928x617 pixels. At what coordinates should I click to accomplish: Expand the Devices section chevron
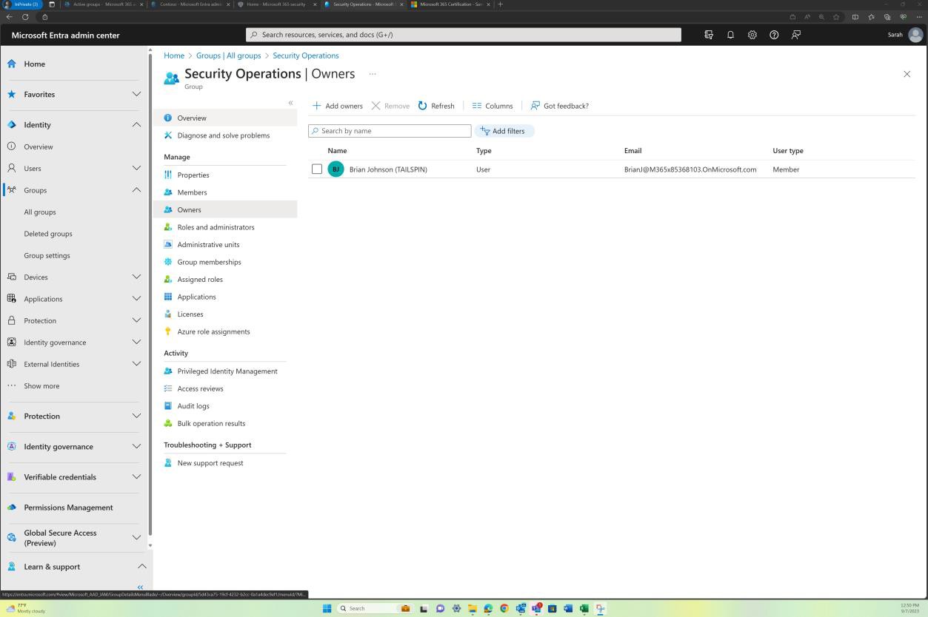[136, 277]
